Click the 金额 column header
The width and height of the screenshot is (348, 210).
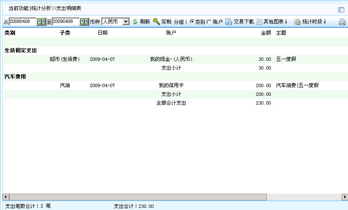pyautogui.click(x=266, y=32)
